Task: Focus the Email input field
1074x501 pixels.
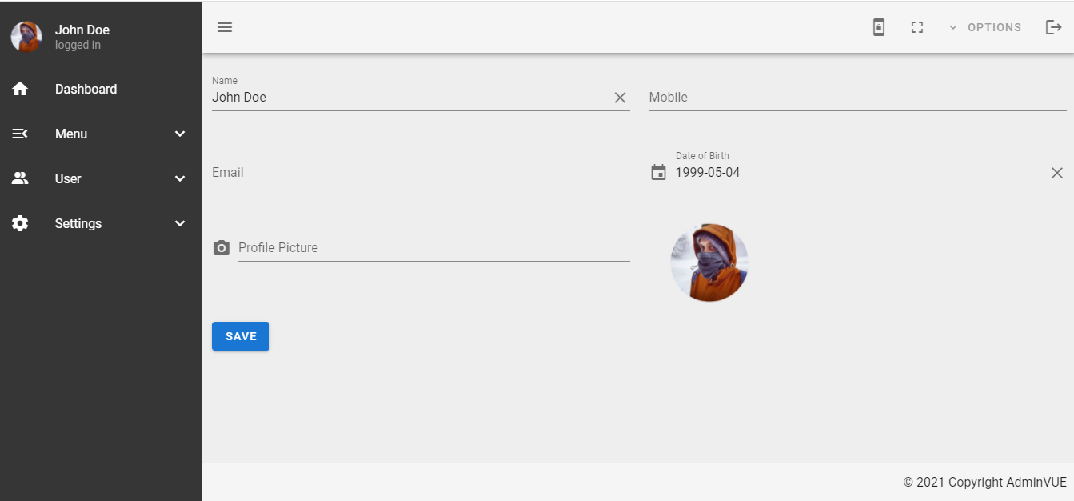Action: click(421, 173)
